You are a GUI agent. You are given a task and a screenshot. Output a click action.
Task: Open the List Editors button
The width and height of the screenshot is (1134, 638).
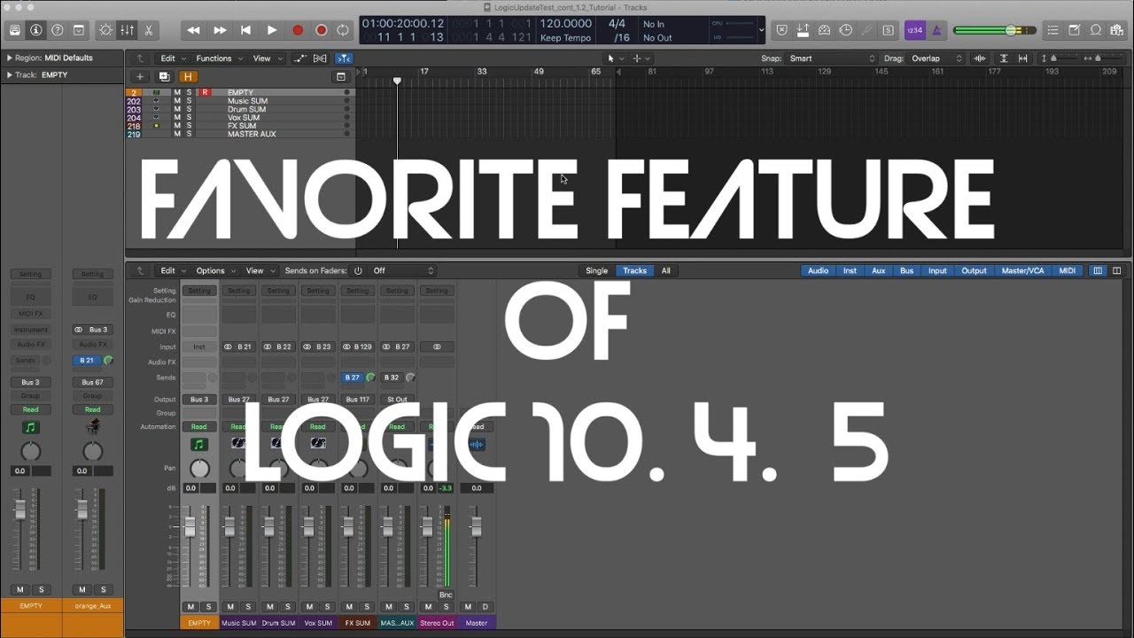(x=1054, y=30)
